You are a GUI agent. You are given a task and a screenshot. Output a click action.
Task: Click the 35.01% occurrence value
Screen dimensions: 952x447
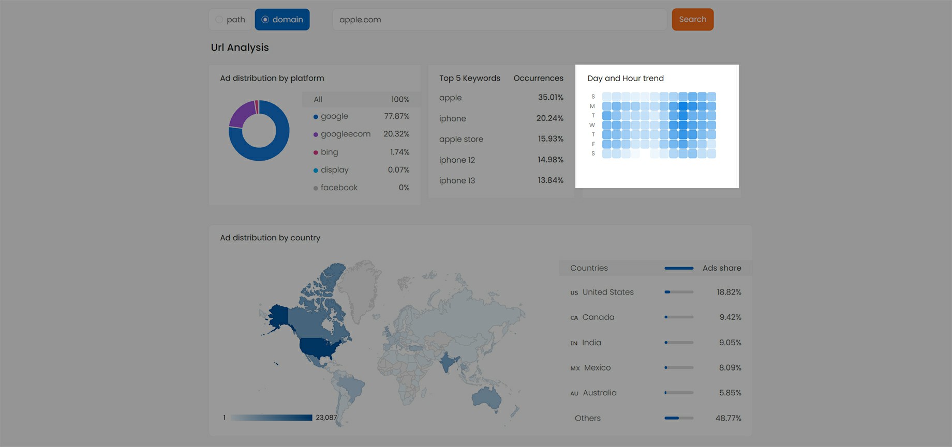click(x=551, y=97)
